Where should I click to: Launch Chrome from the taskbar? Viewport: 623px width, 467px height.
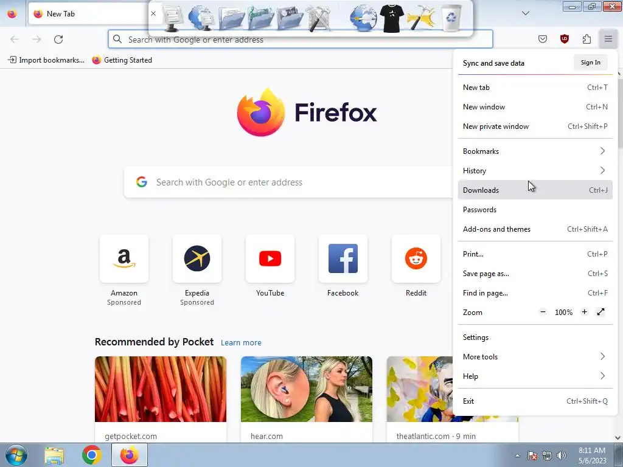(92, 455)
